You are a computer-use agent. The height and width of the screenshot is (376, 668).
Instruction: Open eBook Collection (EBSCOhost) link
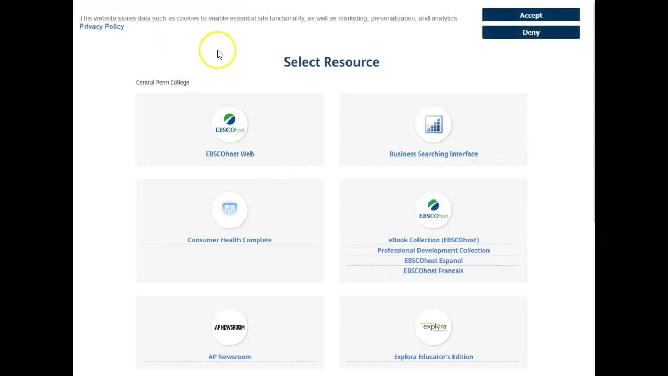point(433,240)
